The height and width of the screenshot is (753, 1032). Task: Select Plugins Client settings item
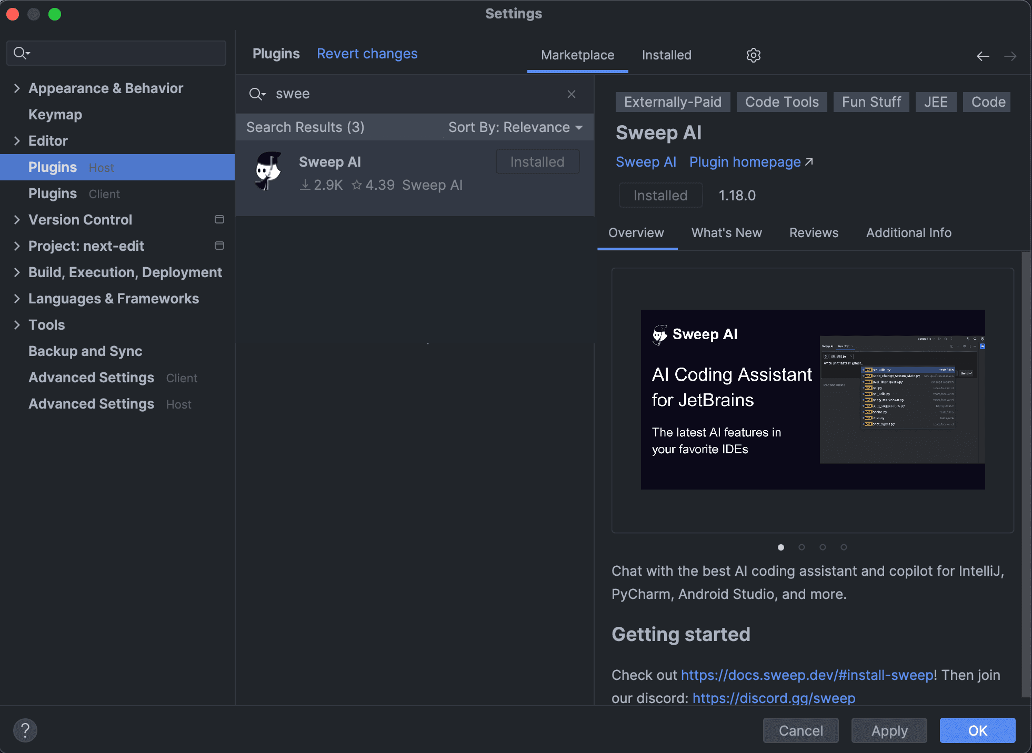click(117, 194)
